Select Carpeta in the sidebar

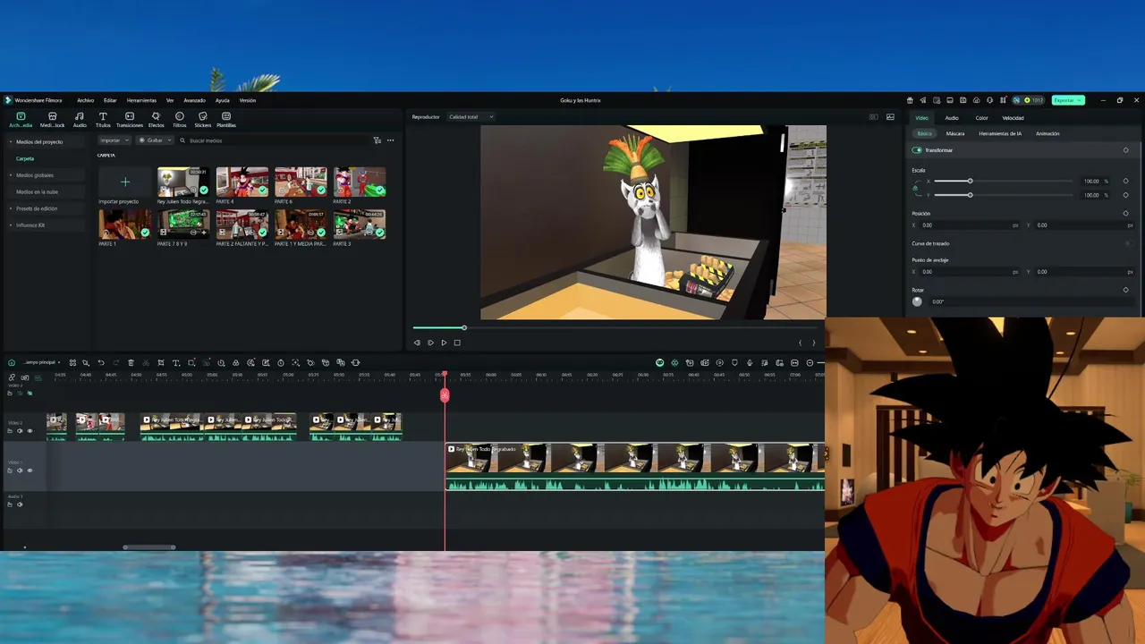[25, 158]
